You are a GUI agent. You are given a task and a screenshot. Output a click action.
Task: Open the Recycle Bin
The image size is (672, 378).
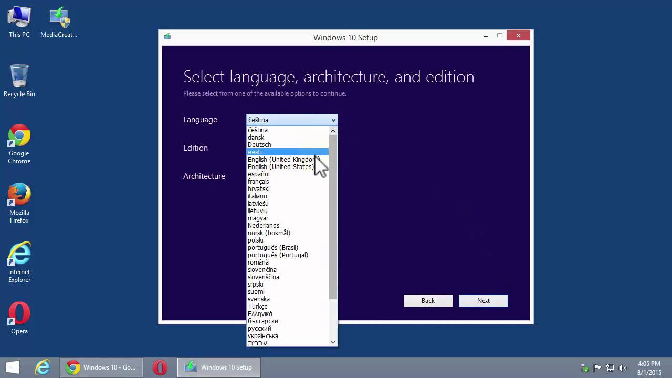[19, 81]
